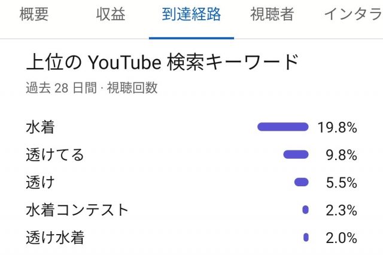383x255 pixels.
Task: Tap the 透け keyword label
Action: 40,182
